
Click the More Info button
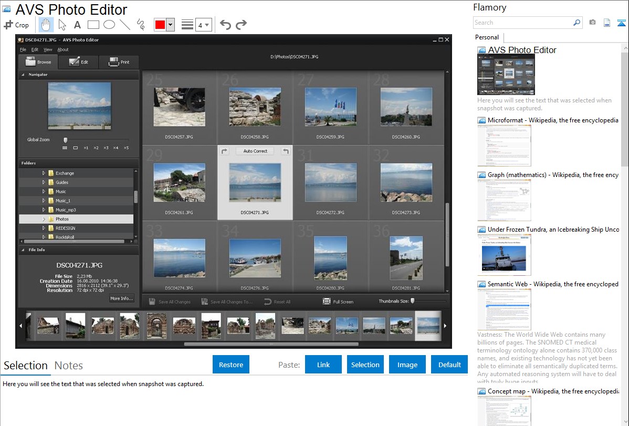122,298
